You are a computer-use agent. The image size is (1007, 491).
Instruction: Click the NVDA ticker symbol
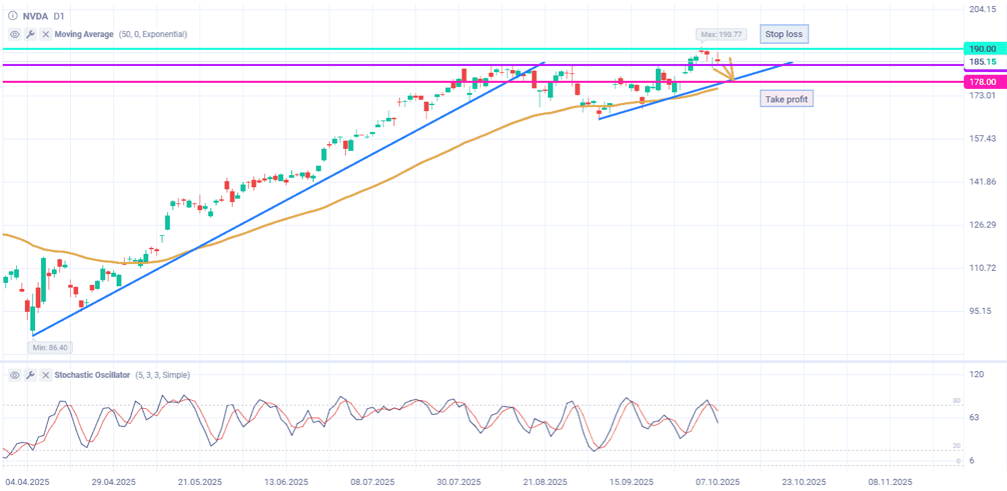click(x=35, y=15)
